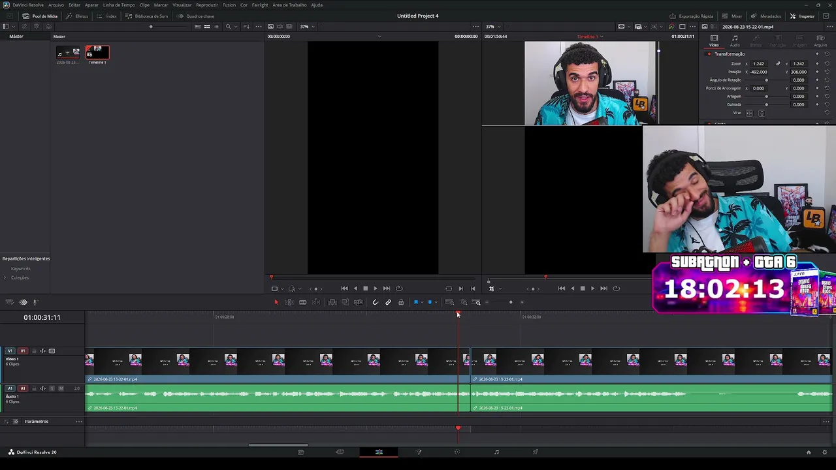Open project settings gear icon
The image size is (836, 470).
(825, 452)
